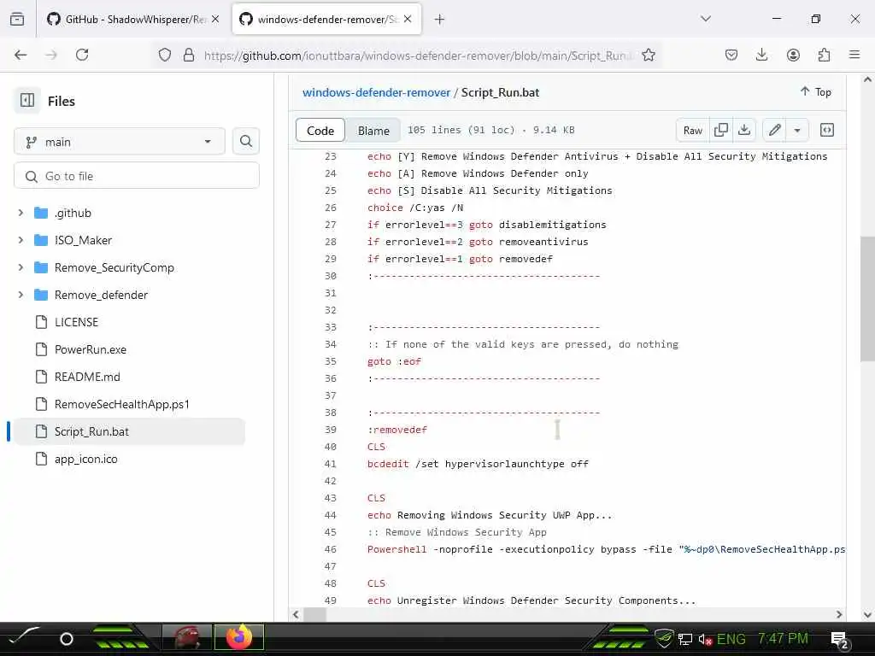Collapse the Files side panel icon
The width and height of the screenshot is (875, 656).
pyautogui.click(x=26, y=101)
